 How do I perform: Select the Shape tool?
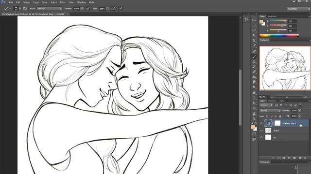click(x=254, y=108)
